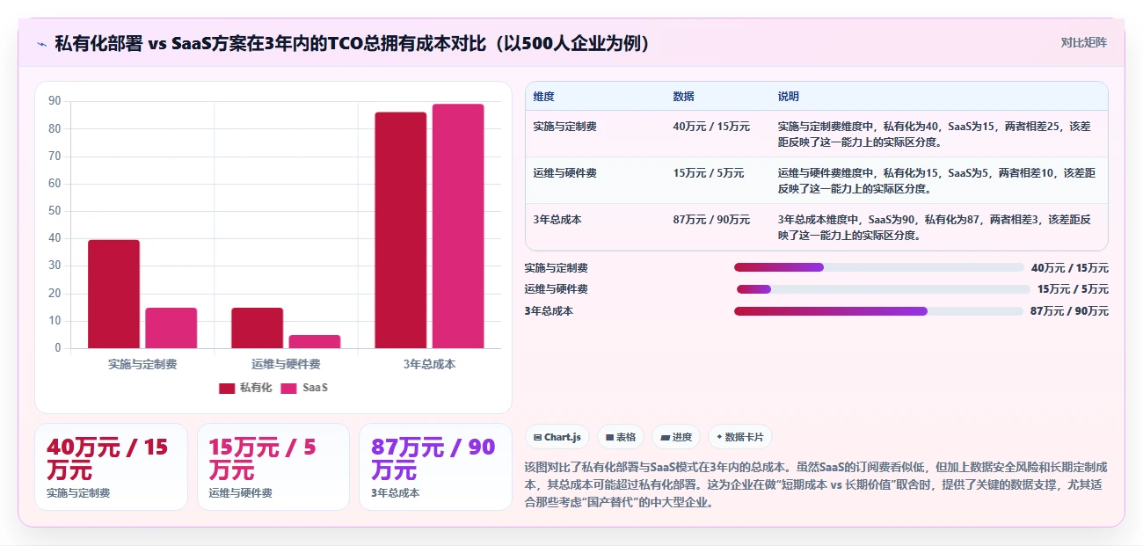
Task: Toggle the 私有化 legend item
Action: point(245,388)
